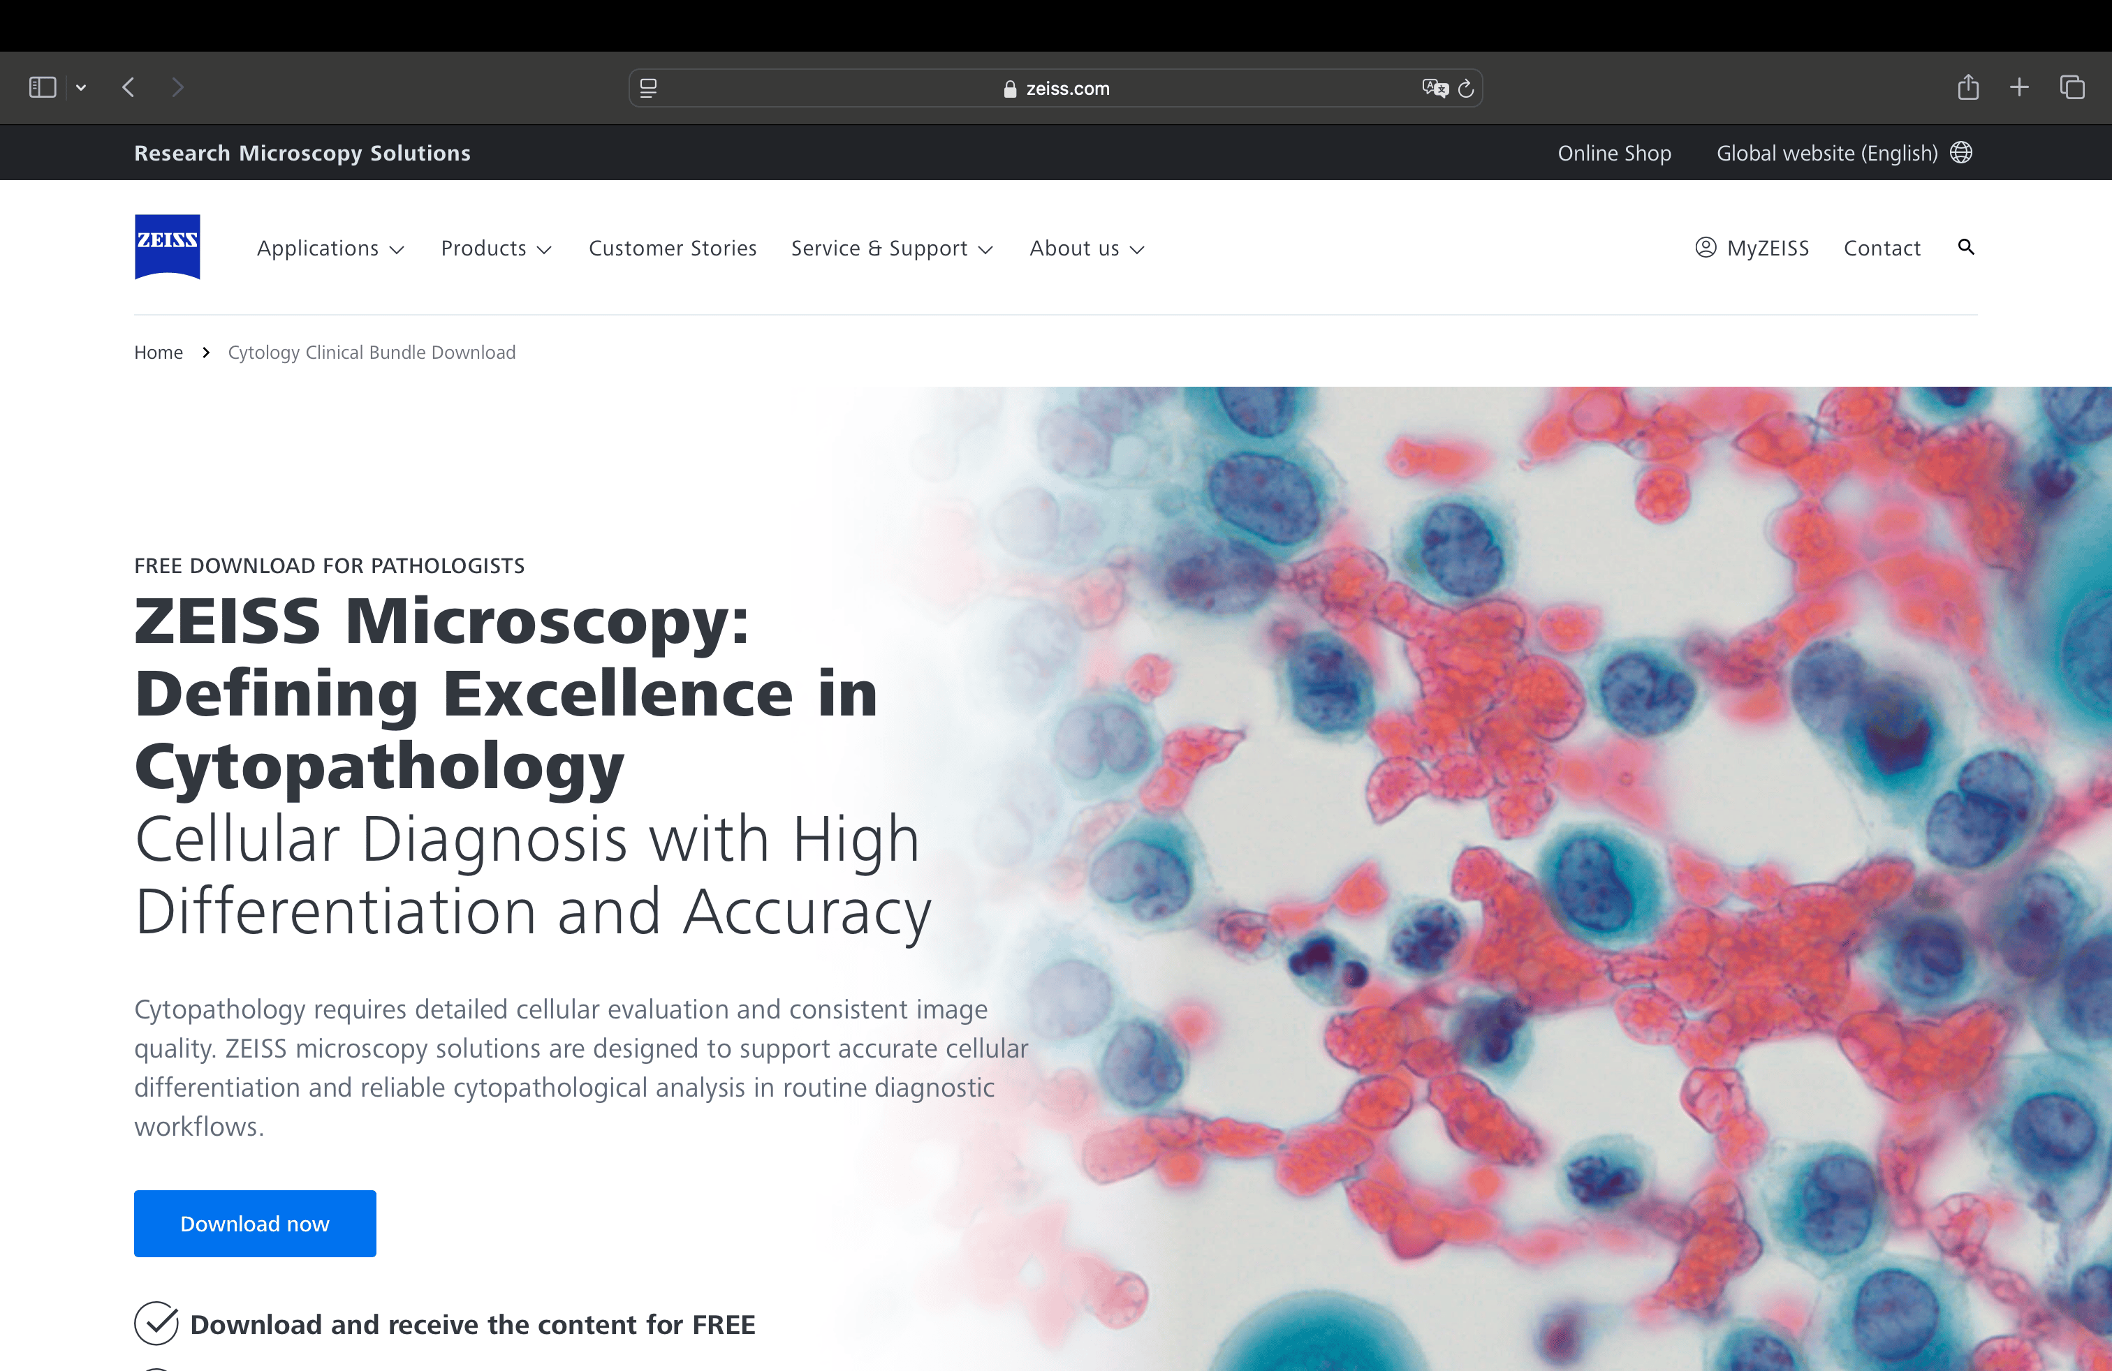This screenshot has width=2112, height=1371.
Task: Click the Download now button
Action: pyautogui.click(x=255, y=1224)
